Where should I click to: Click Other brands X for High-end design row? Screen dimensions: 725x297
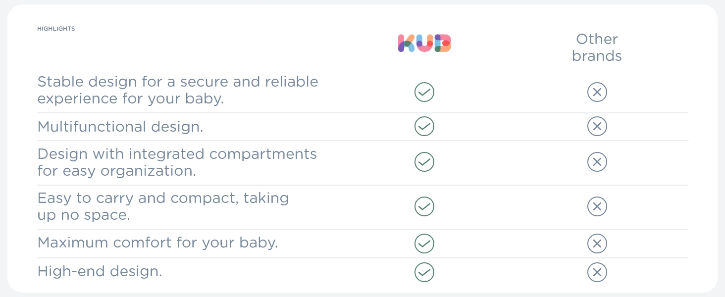[597, 272]
